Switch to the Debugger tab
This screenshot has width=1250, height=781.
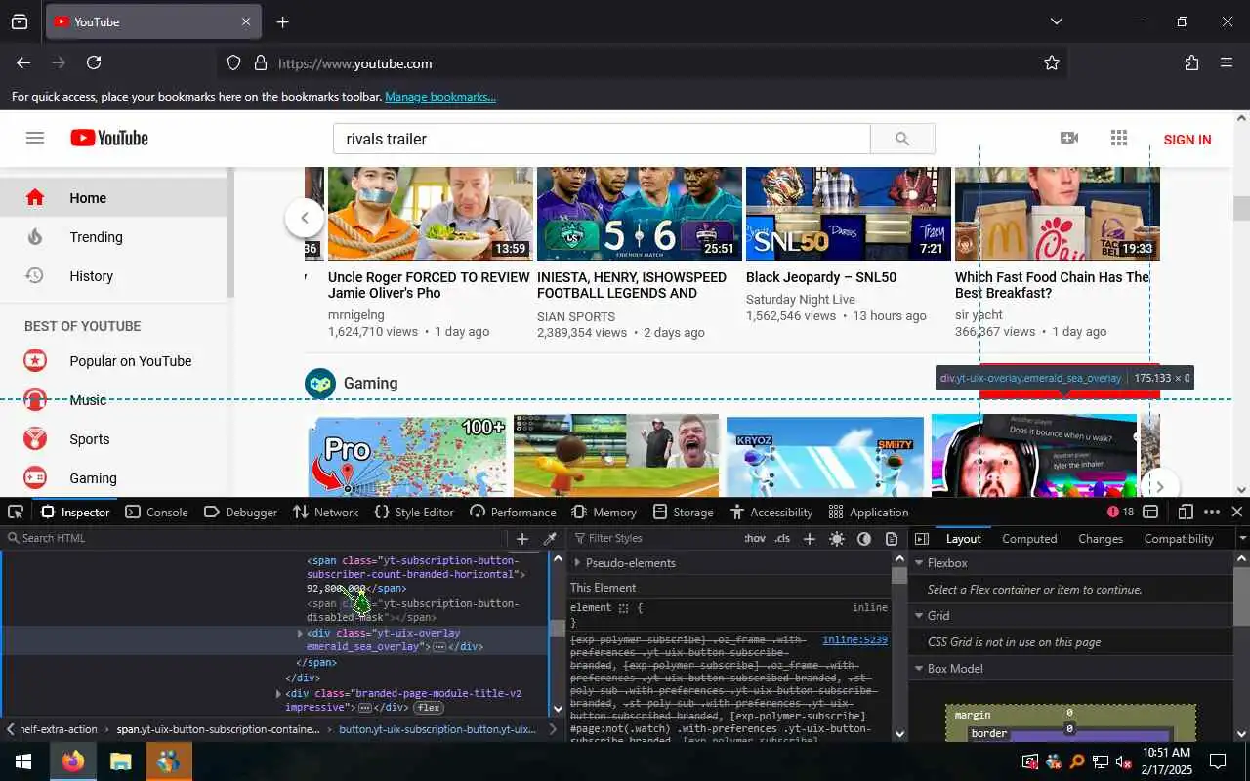click(241, 512)
